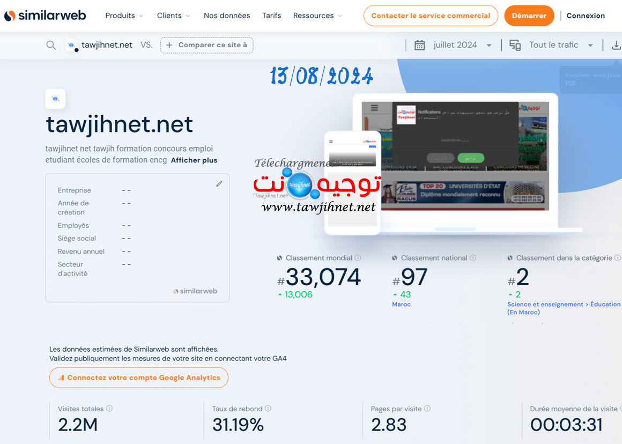The height and width of the screenshot is (444, 622).
Task: Click the devices icon beside Tout le trafic
Action: [x=515, y=45]
